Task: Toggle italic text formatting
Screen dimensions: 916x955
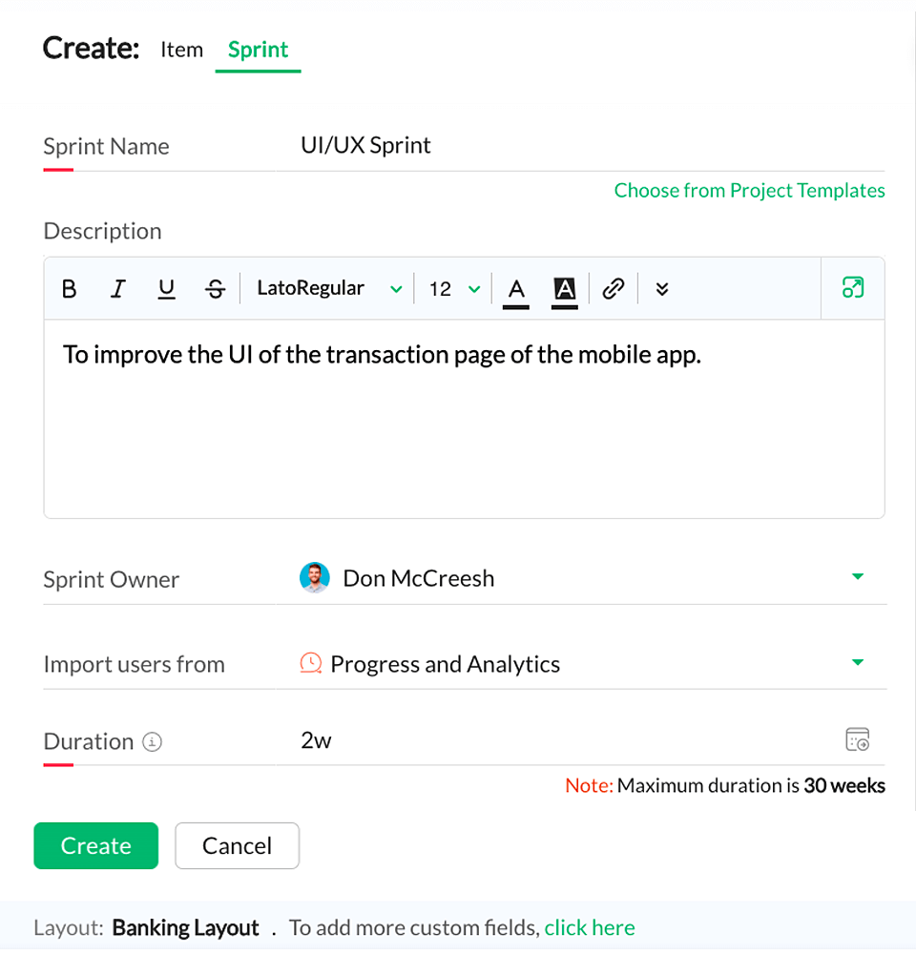Action: (117, 288)
